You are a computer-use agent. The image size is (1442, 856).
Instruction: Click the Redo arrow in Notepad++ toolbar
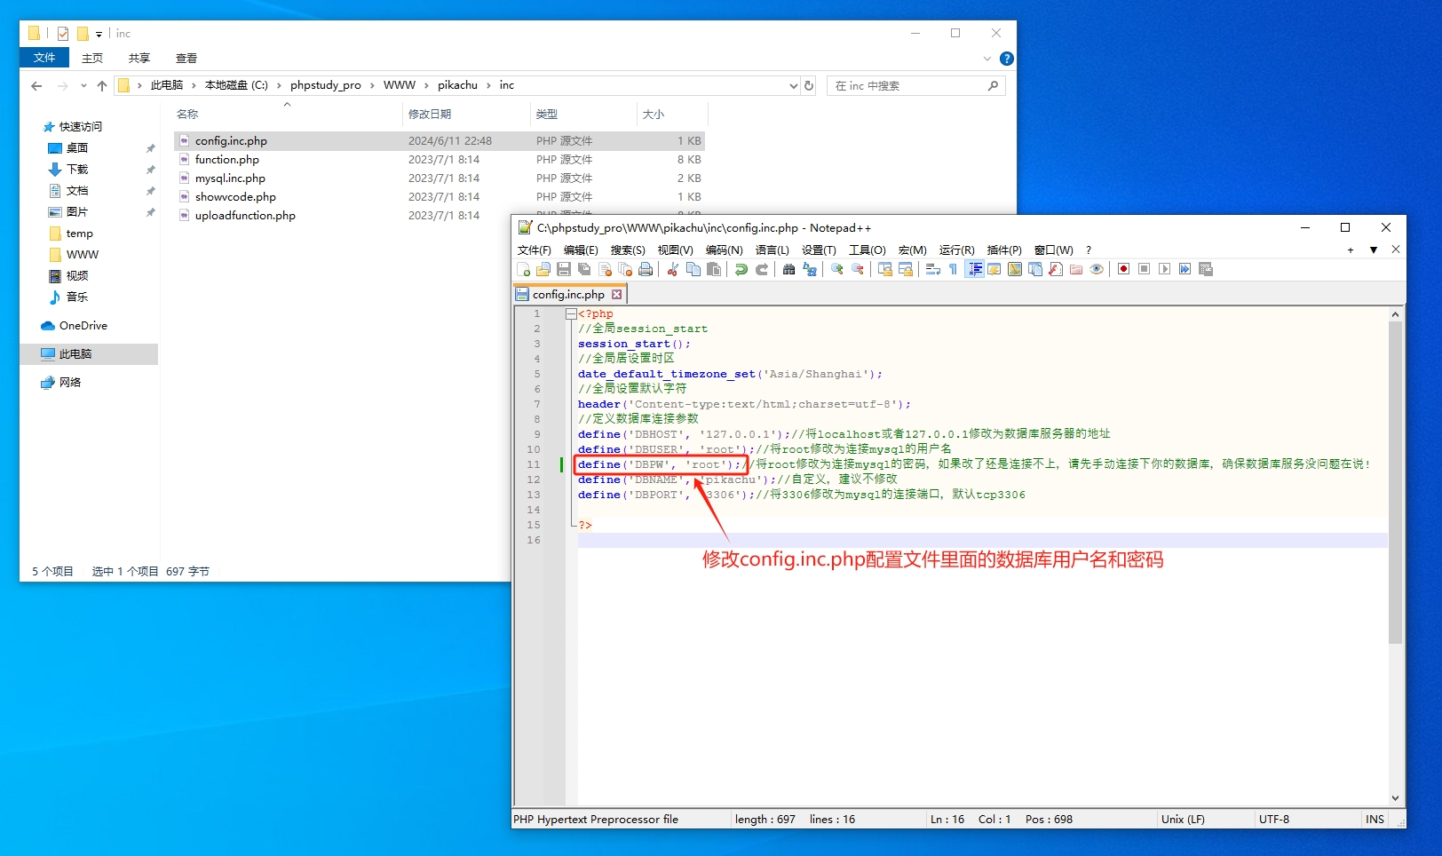(x=762, y=269)
